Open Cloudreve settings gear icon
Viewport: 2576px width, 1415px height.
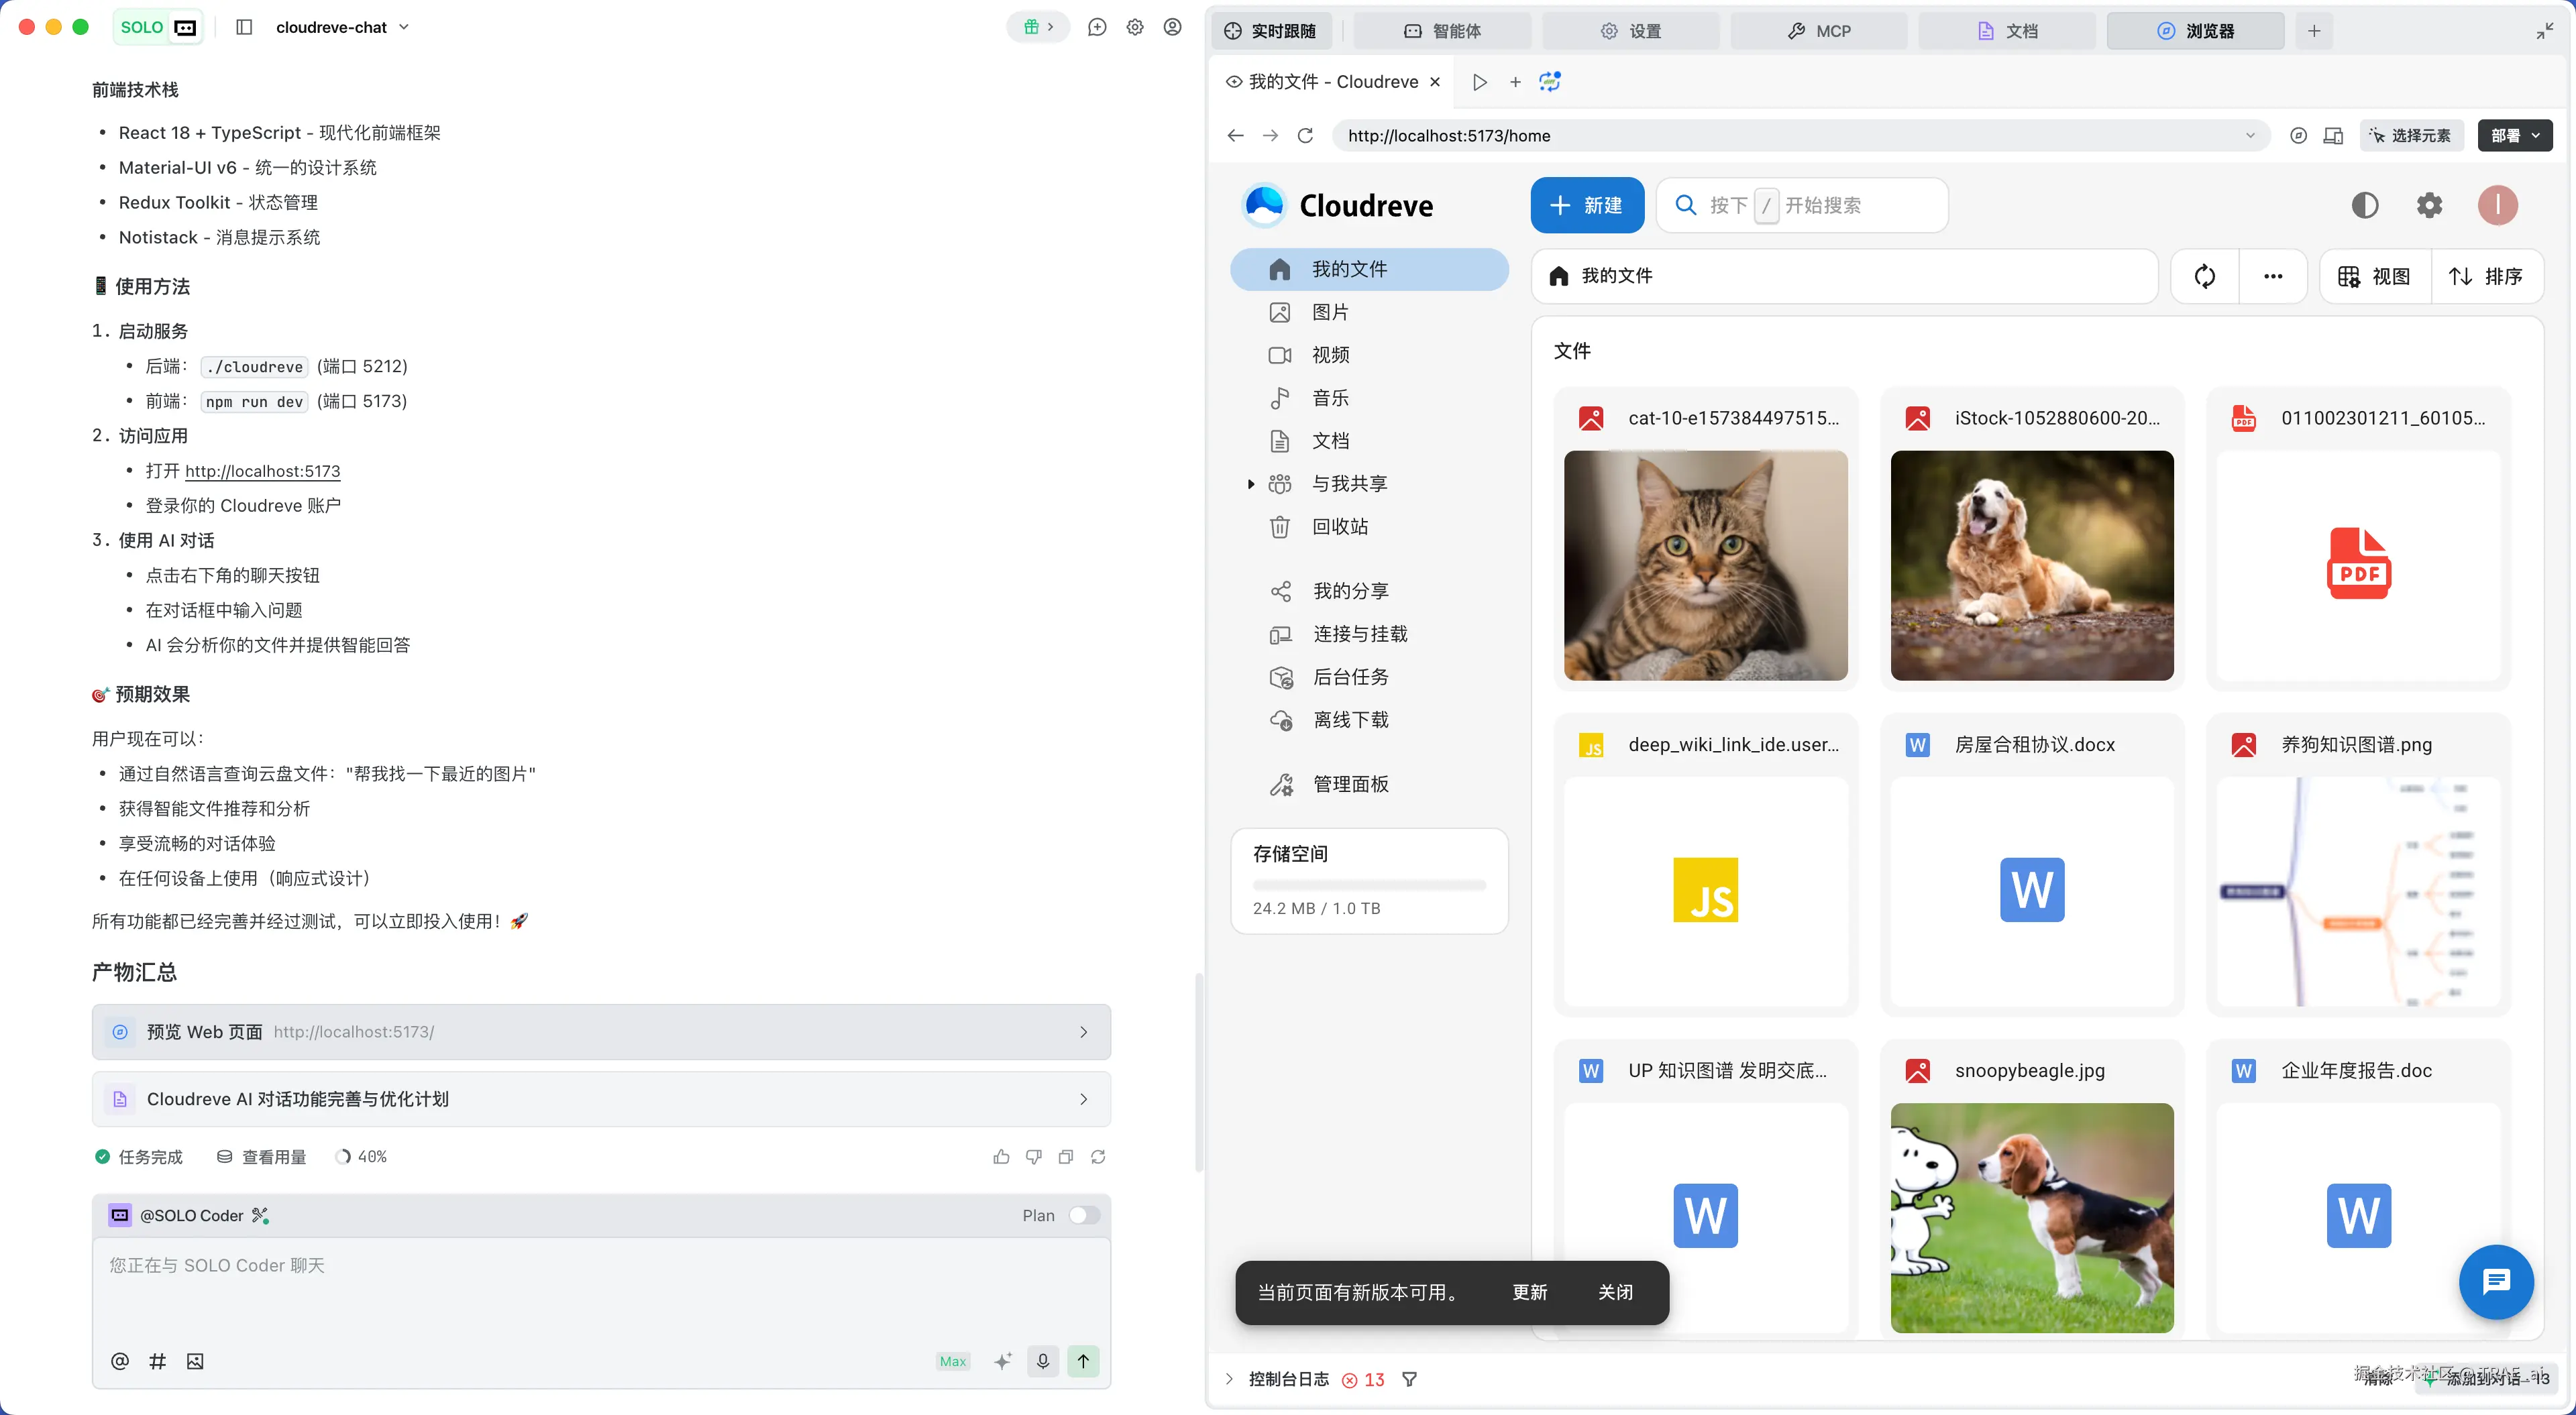pos(2429,205)
